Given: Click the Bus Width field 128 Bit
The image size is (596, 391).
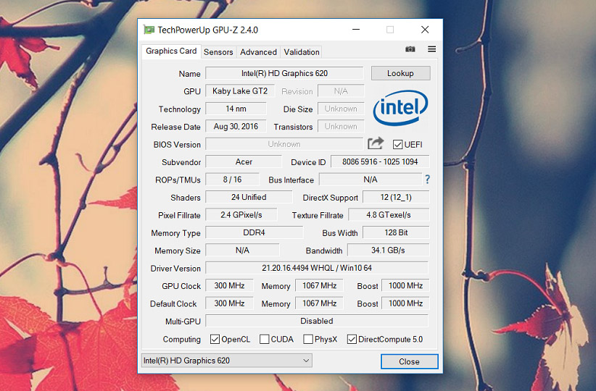Looking at the screenshot, I should pos(396,232).
